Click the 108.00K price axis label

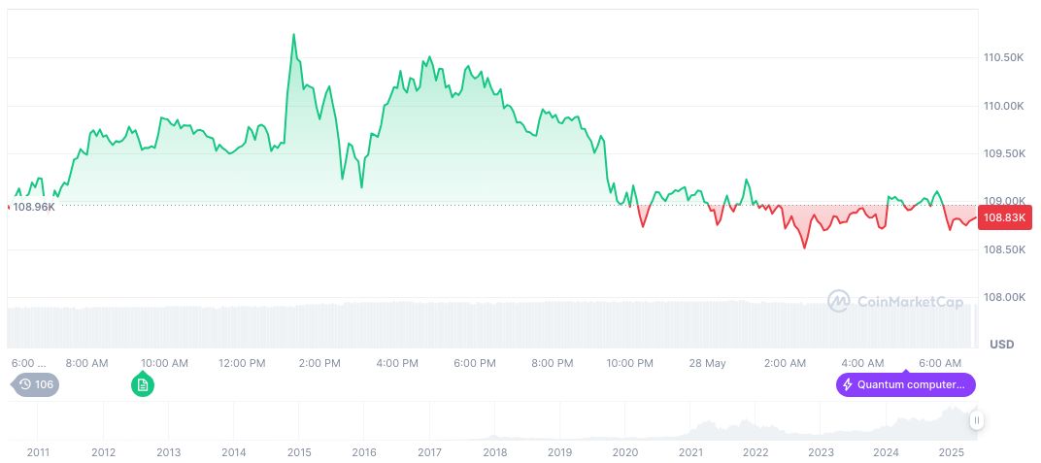tap(1003, 298)
